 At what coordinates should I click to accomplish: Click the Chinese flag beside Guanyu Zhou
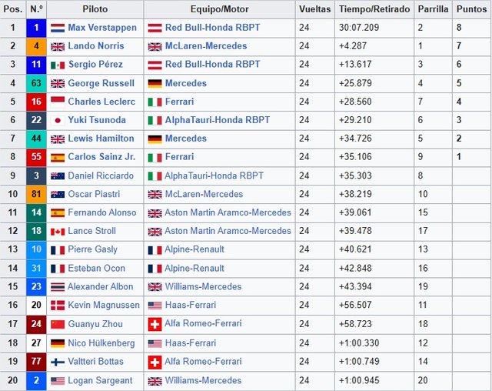click(58, 324)
